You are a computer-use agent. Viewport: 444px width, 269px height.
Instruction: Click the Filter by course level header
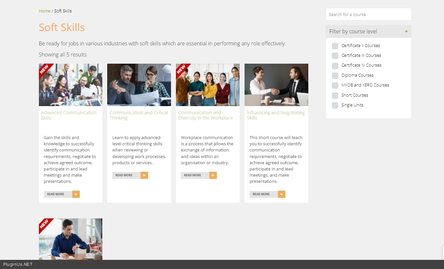353,32
